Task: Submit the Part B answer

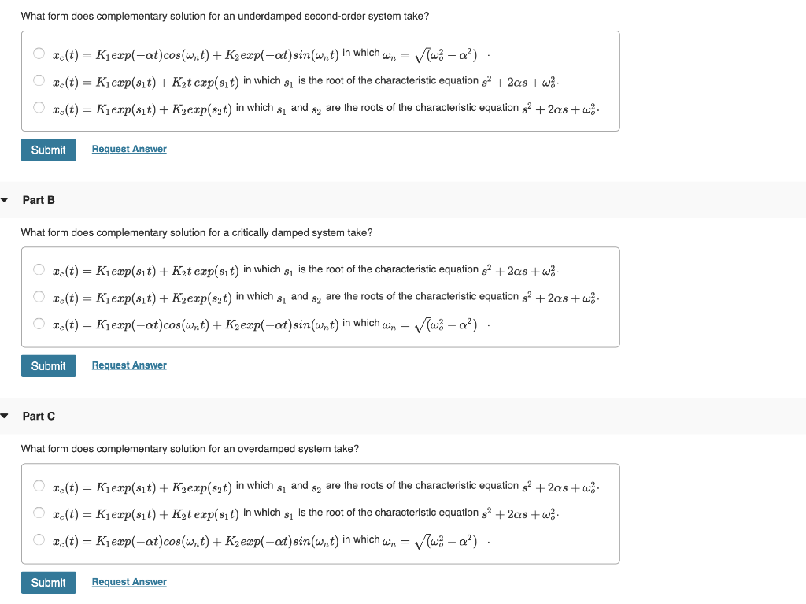Action: pos(48,365)
